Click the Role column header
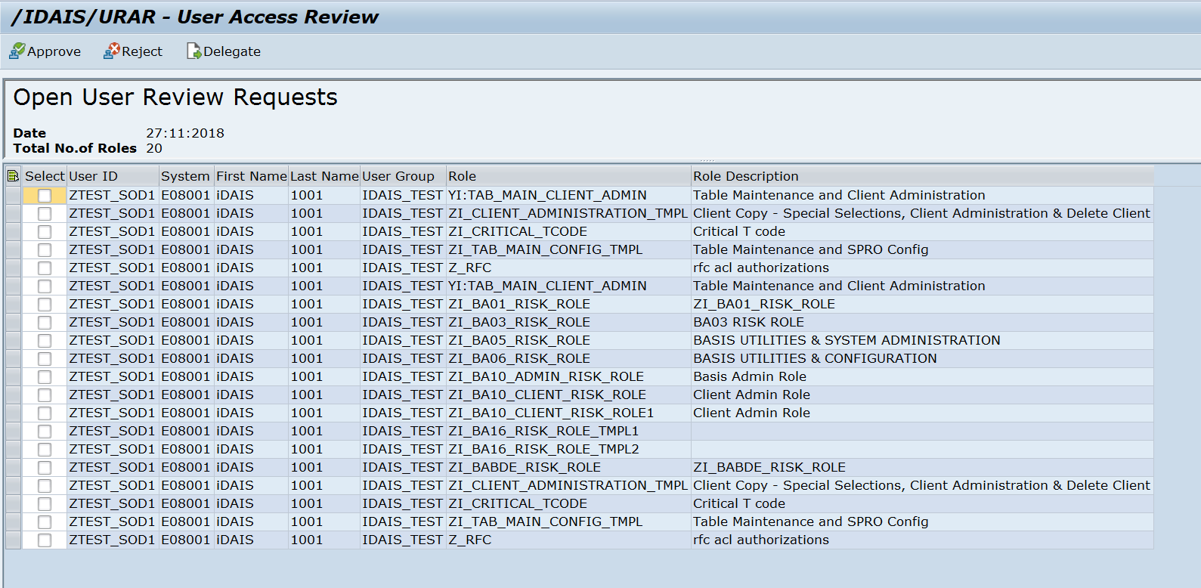Screen dimensions: 1201x588 [x=568, y=176]
